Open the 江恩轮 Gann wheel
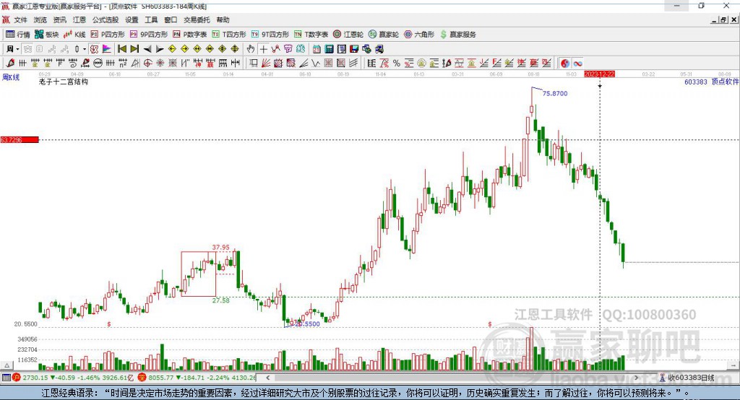The height and width of the screenshot is (400, 740). [x=348, y=35]
